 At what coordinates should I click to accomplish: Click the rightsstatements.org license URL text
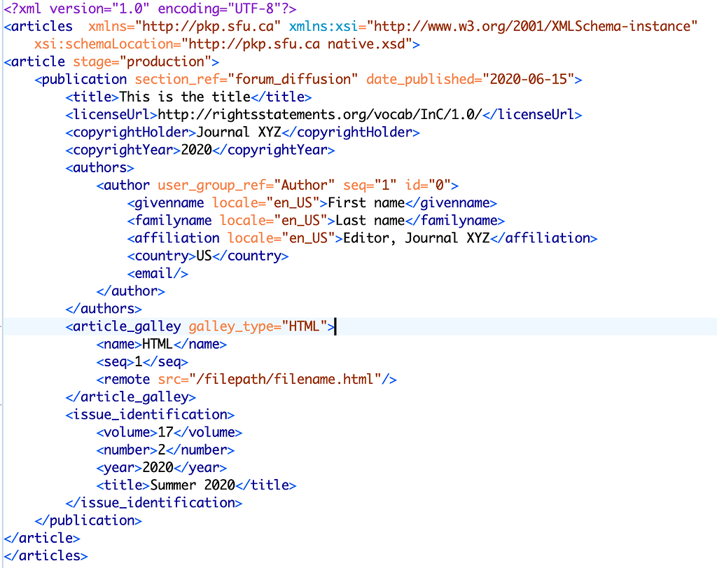pyautogui.click(x=319, y=114)
